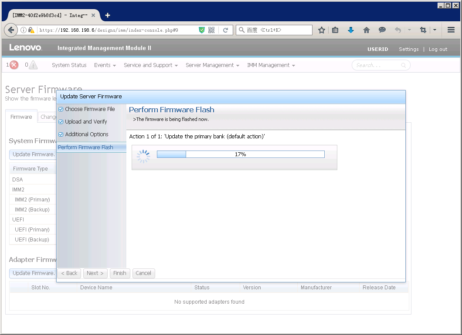This screenshot has width=462, height=335.
Task: Open the downloads arrow icon
Action: (351, 30)
